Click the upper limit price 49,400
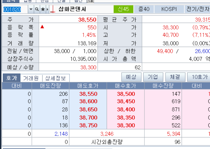Image resolution: width=210 pixels, height=149 pixels. tap(165, 51)
